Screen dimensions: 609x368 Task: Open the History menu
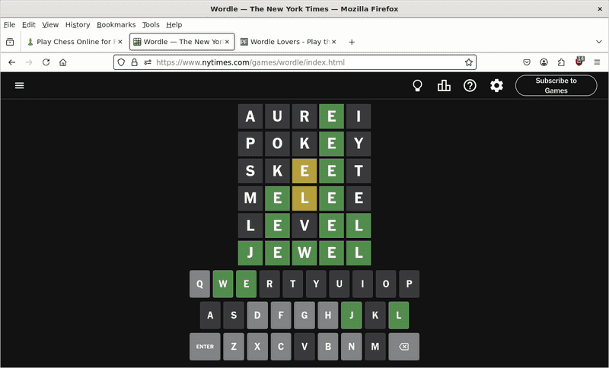click(78, 25)
